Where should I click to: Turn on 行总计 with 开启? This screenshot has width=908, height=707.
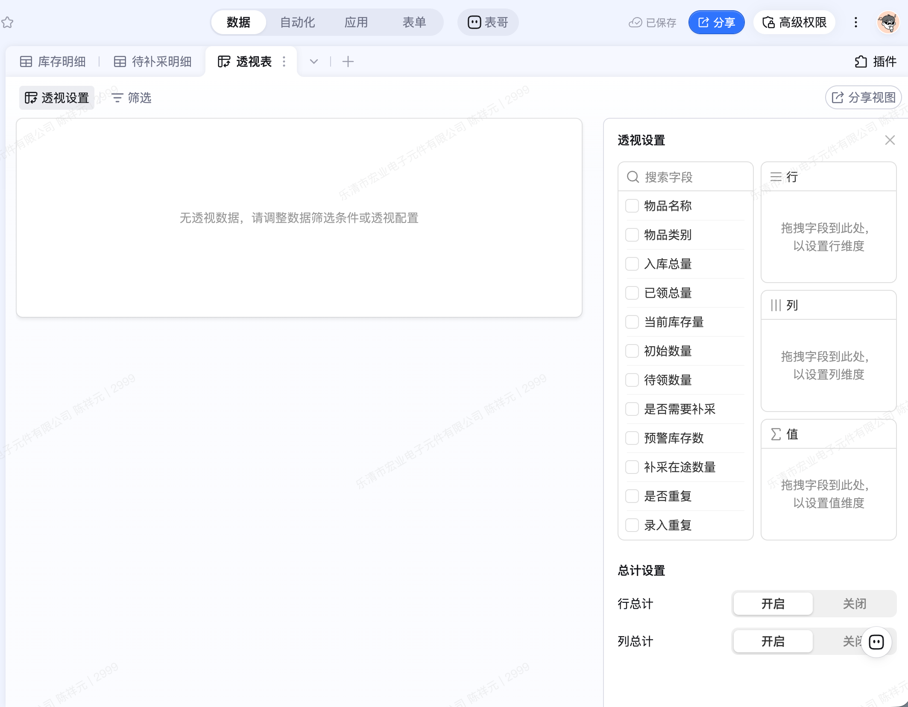coord(773,604)
